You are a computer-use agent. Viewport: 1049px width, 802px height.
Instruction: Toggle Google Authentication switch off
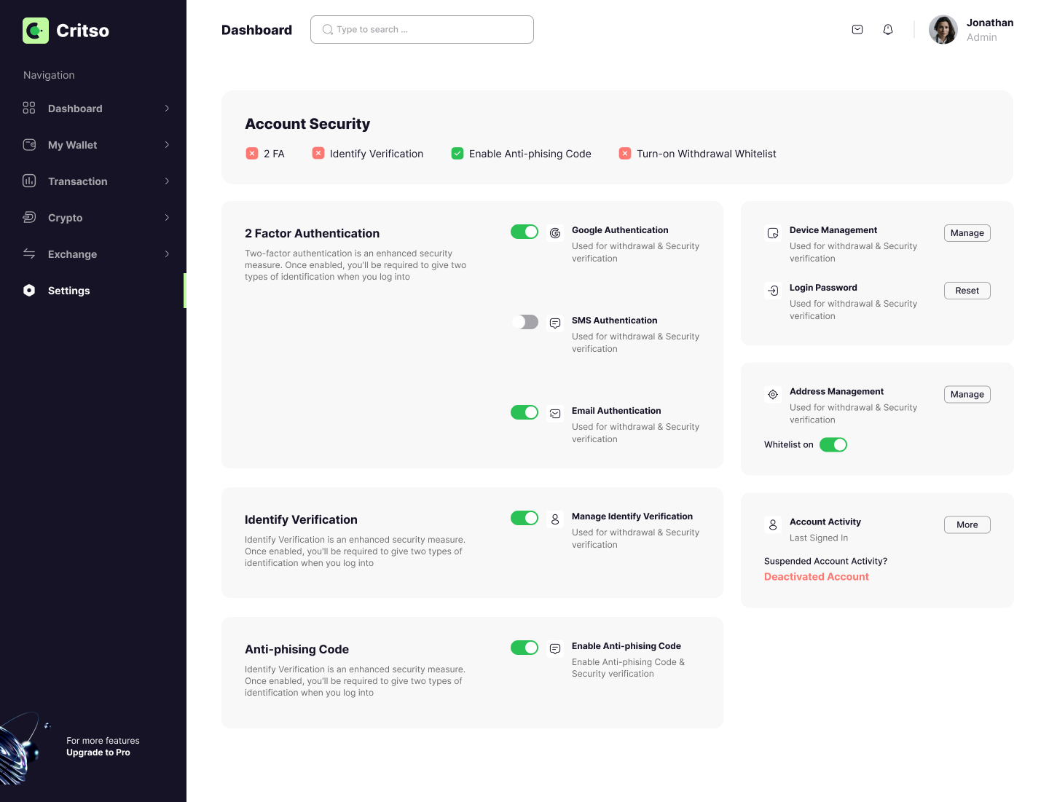tap(524, 232)
